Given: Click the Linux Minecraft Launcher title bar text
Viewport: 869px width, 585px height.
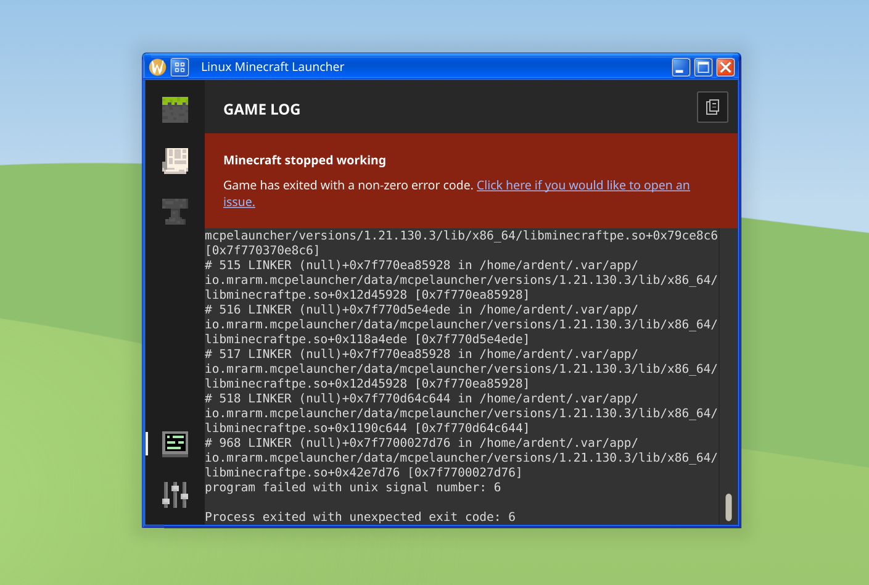Looking at the screenshot, I should click(x=272, y=67).
